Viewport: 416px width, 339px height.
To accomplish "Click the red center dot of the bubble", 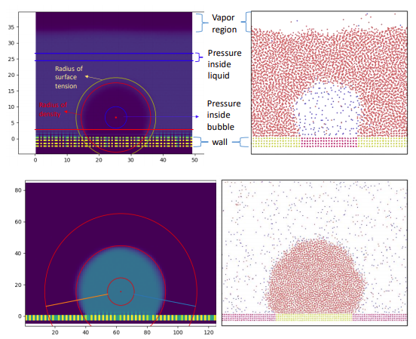I will pos(116,117).
